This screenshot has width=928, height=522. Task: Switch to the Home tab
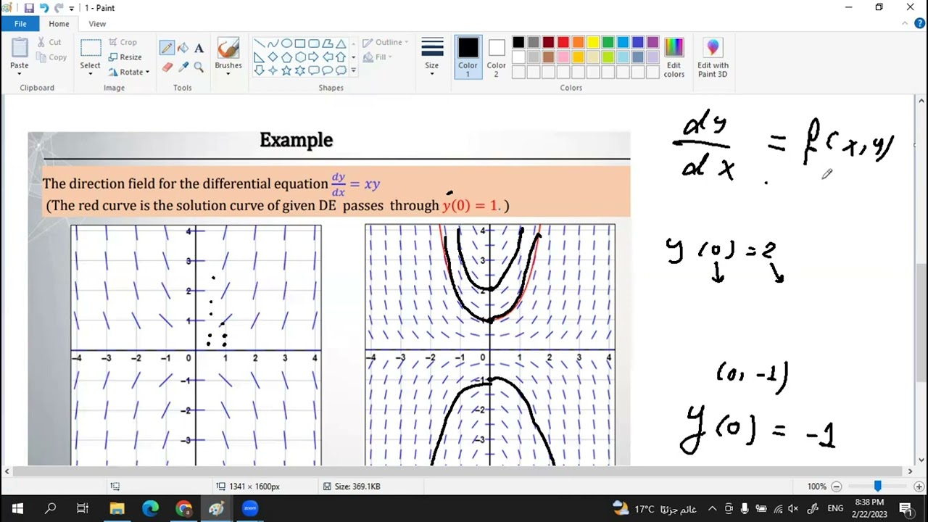59,24
